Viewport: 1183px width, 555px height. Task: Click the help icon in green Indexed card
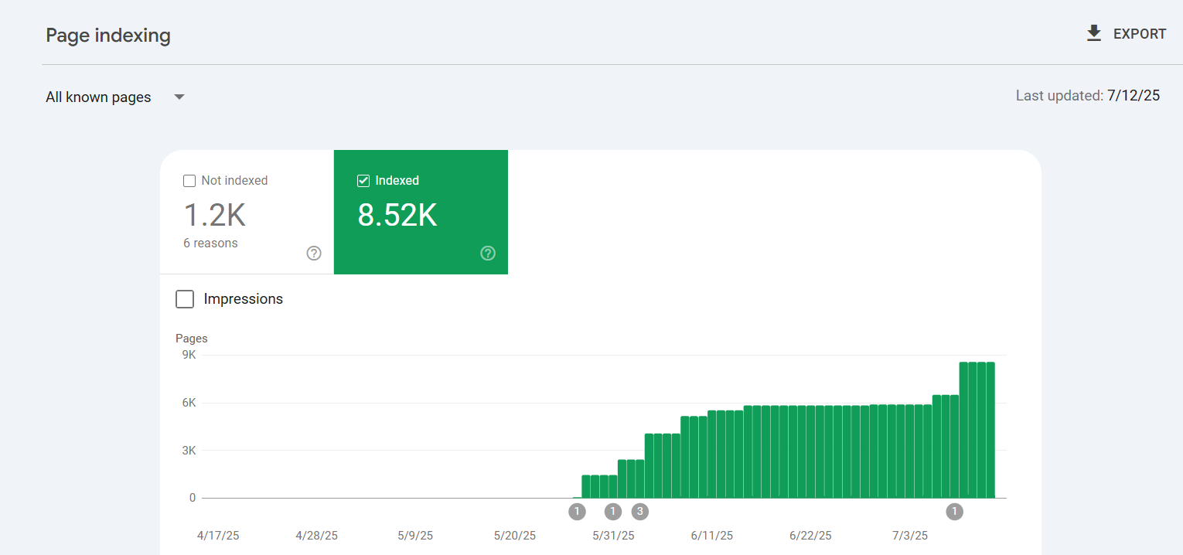coord(488,253)
